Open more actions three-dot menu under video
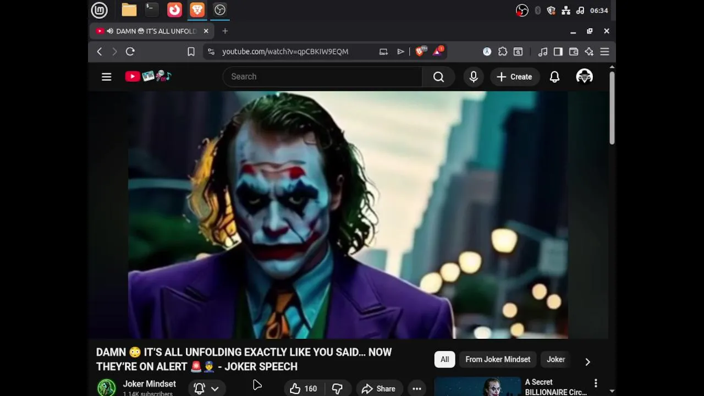This screenshot has height=396, width=704. [417, 389]
